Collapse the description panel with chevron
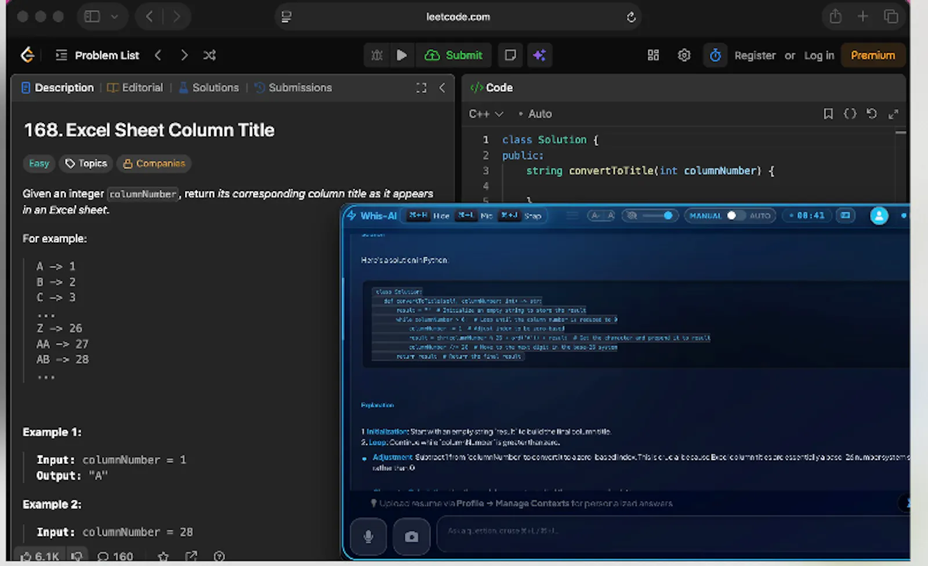Image resolution: width=928 pixels, height=566 pixels. point(442,88)
